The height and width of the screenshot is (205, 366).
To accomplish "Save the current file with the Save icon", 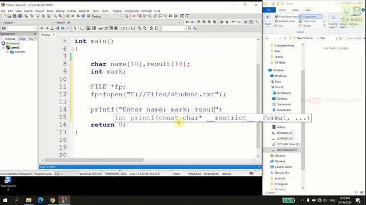I will 14,16.
